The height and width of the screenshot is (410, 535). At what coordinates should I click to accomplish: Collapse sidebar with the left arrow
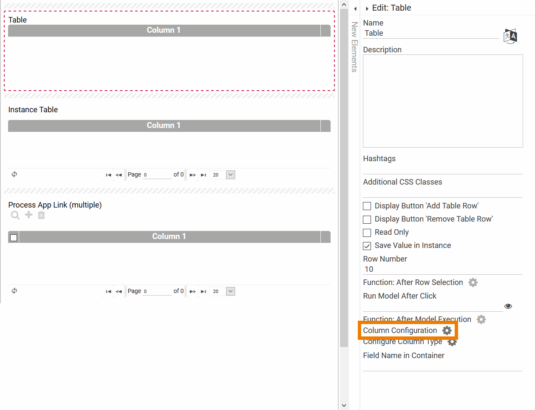point(355,9)
